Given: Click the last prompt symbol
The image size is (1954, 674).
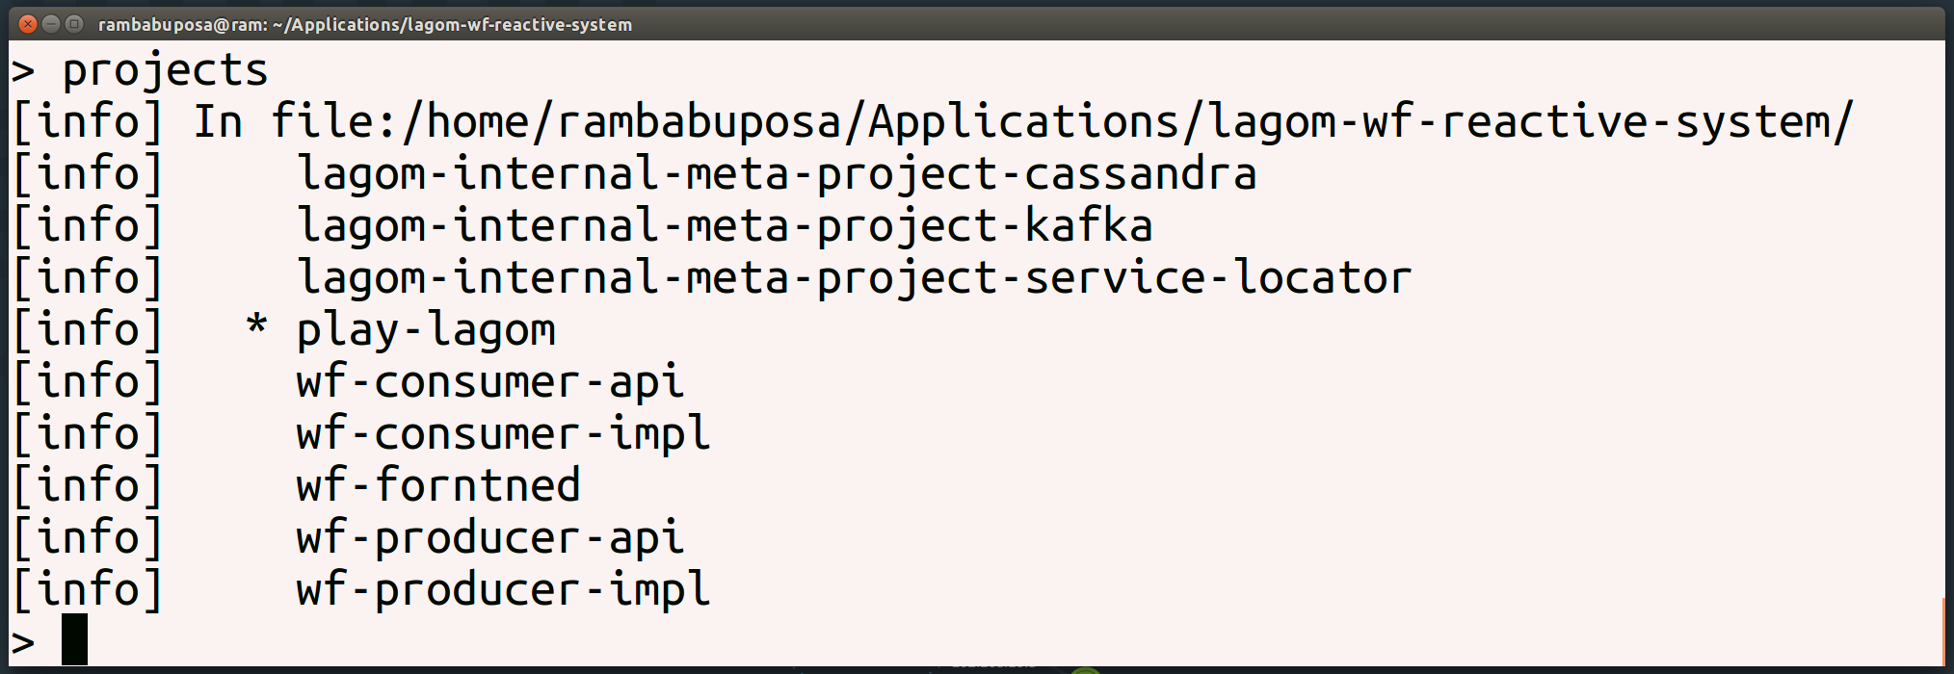Looking at the screenshot, I should (x=23, y=642).
